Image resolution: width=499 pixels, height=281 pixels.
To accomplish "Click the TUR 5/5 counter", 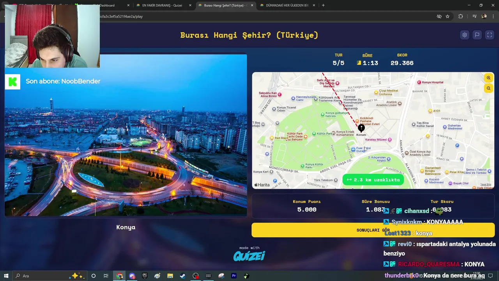I will pos(338,63).
